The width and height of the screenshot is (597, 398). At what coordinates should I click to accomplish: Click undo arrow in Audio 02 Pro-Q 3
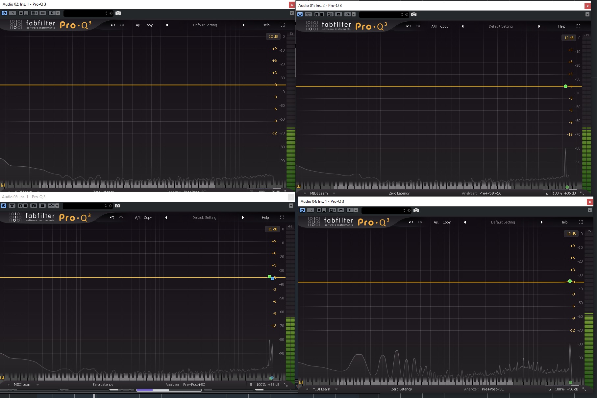[x=113, y=25]
